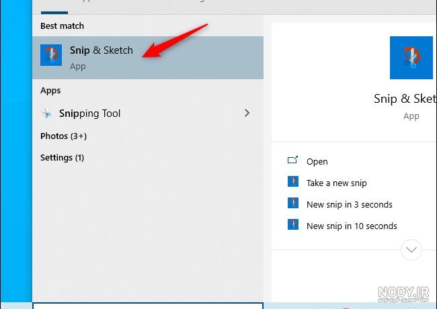Click the Open arrow-window icon
The image size is (437, 309).
pos(292,160)
